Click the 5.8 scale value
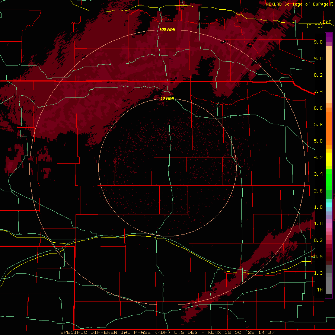The width and height of the screenshot is (335, 335). click(x=318, y=125)
